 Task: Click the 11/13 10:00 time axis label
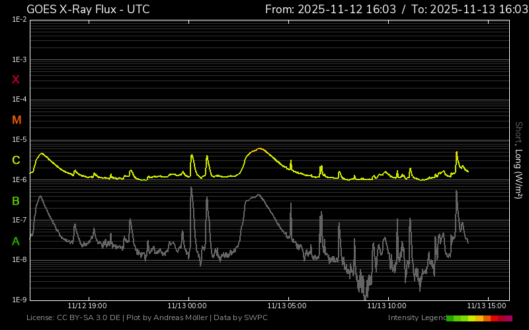click(387, 306)
